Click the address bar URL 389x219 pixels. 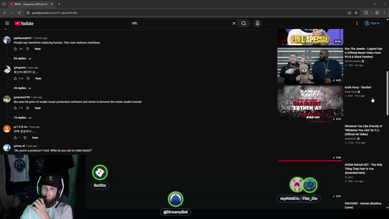(55, 13)
